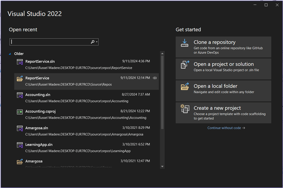283x188 pixels.
Task: Click the Create a new project icon
Action: 185,109
